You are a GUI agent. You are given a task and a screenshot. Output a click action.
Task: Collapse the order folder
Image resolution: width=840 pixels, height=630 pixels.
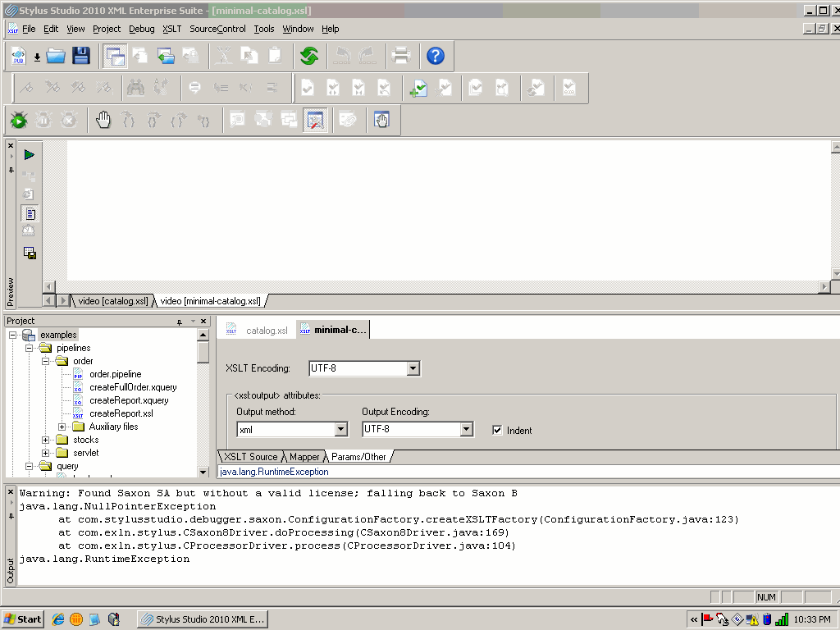(46, 361)
